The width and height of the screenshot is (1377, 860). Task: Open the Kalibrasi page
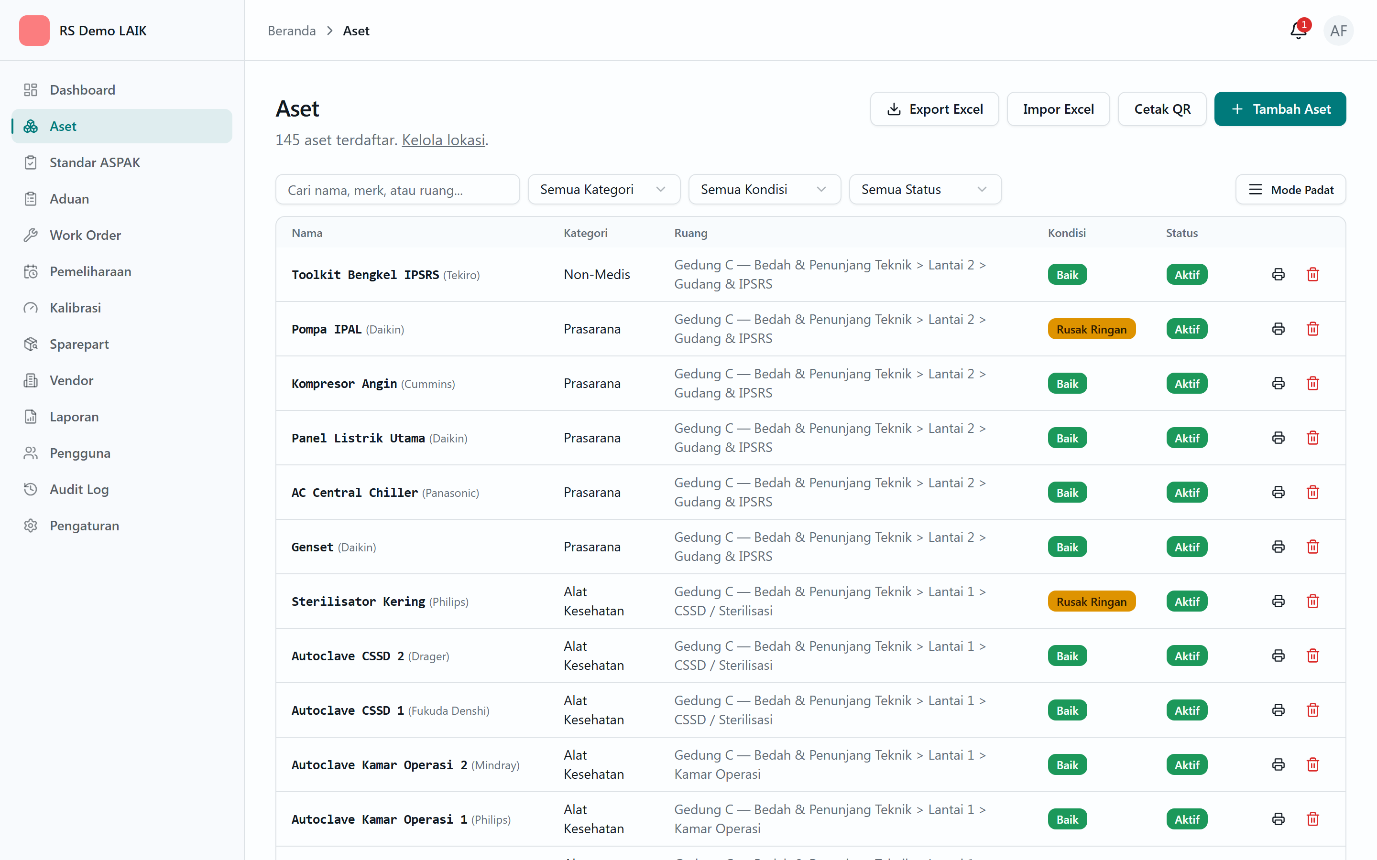122,308
